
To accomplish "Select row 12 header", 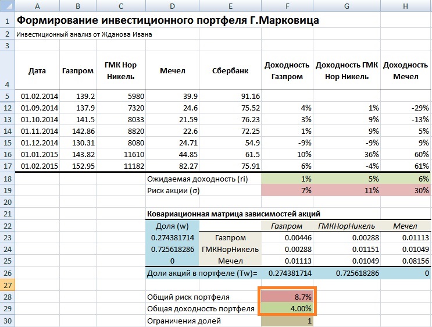I will pyautogui.click(x=8, y=108).
